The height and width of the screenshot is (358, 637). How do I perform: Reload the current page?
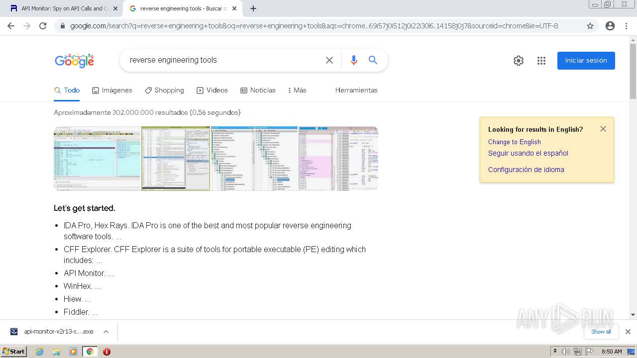point(43,26)
